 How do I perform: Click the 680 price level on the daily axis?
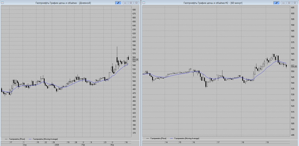coord(134,10)
